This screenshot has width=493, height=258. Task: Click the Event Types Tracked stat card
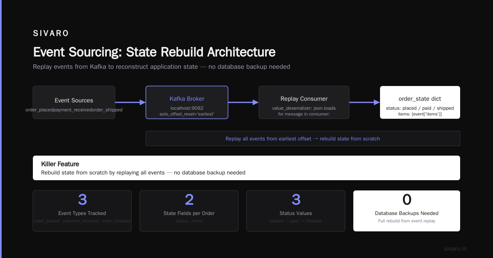(82, 211)
